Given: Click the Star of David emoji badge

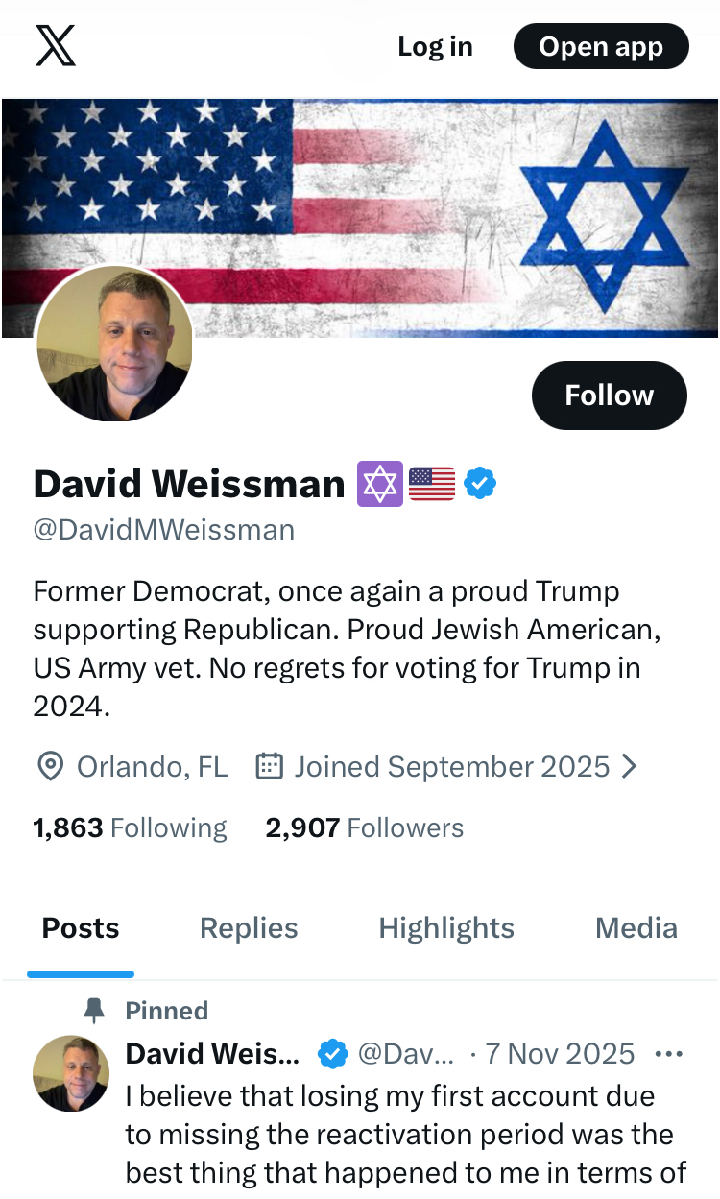Looking at the screenshot, I should pyautogui.click(x=380, y=483).
